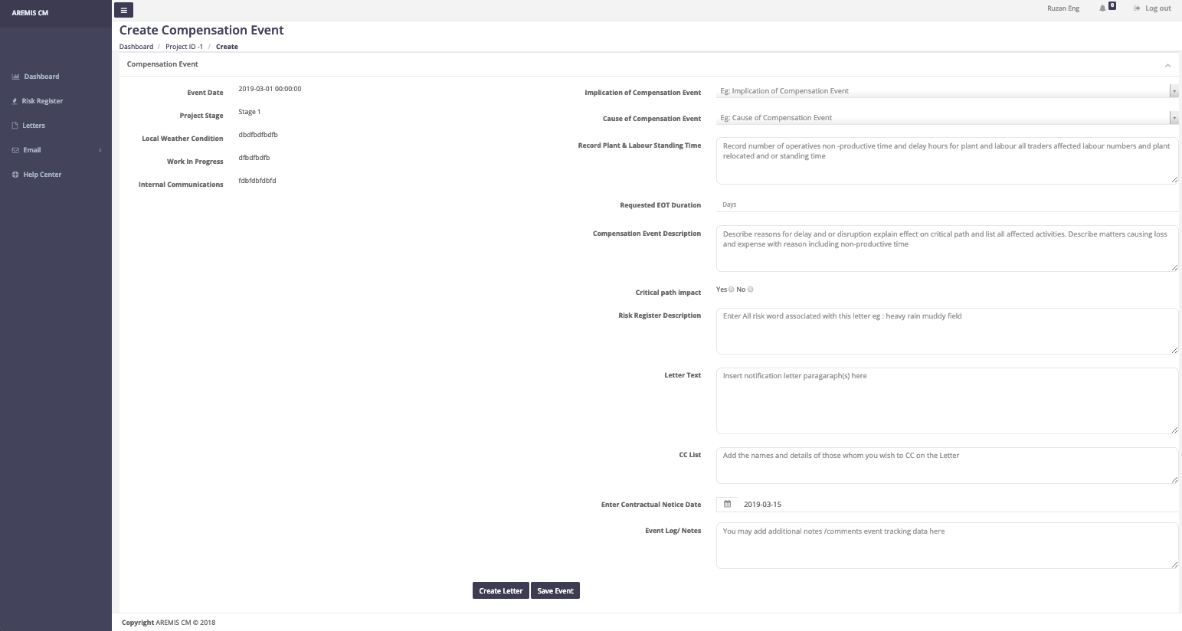Go to Dashboard breadcrumb link

click(136, 47)
